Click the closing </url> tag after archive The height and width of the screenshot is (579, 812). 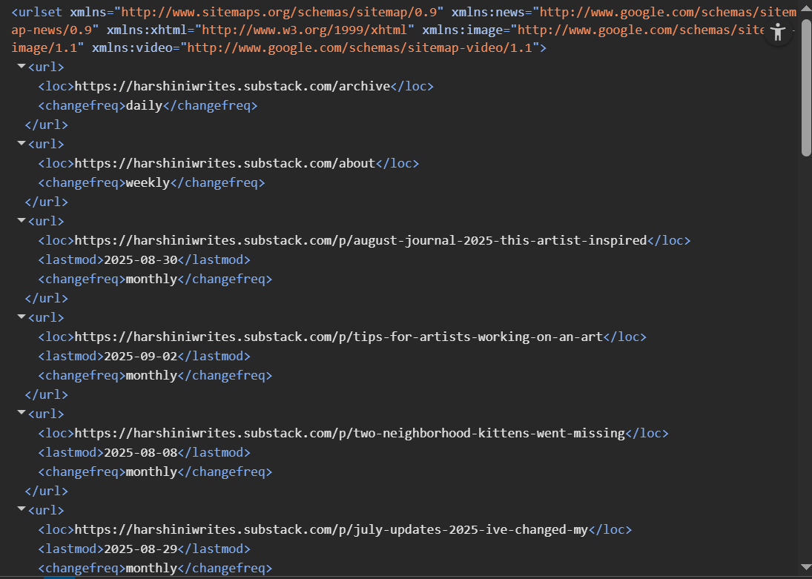tap(47, 125)
